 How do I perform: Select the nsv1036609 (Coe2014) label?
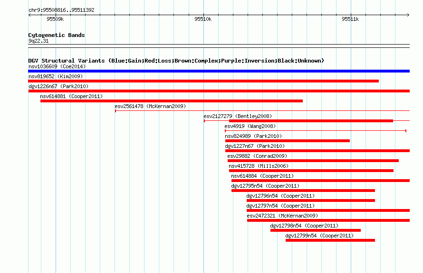(x=57, y=66)
